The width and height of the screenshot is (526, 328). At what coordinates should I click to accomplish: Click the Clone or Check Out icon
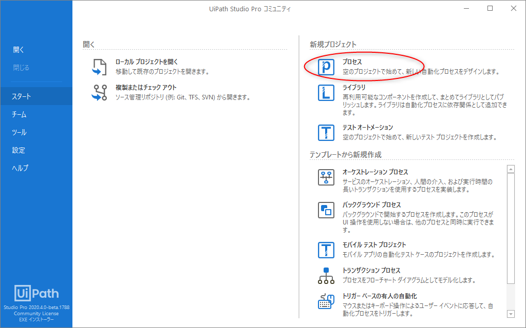99,92
